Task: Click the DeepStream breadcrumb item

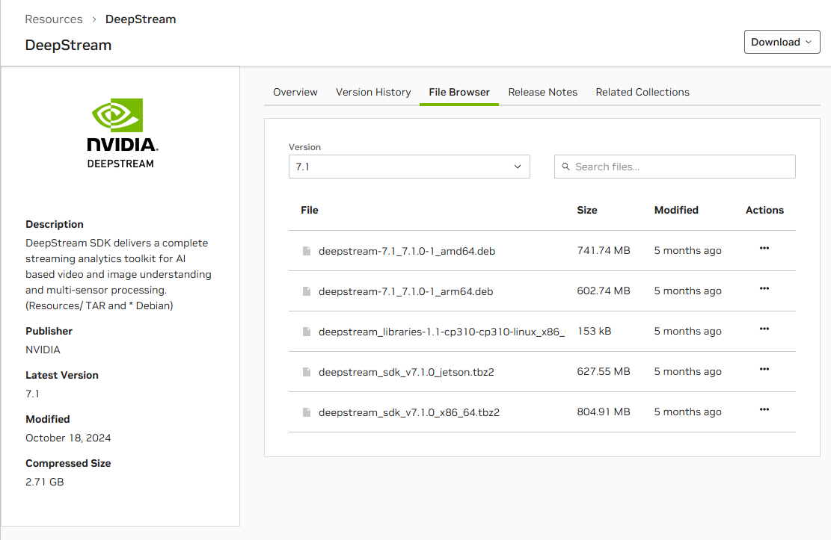Action: click(x=141, y=19)
